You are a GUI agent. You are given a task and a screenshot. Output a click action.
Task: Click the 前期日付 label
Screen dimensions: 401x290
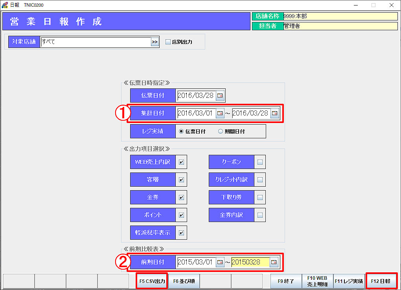point(153,262)
